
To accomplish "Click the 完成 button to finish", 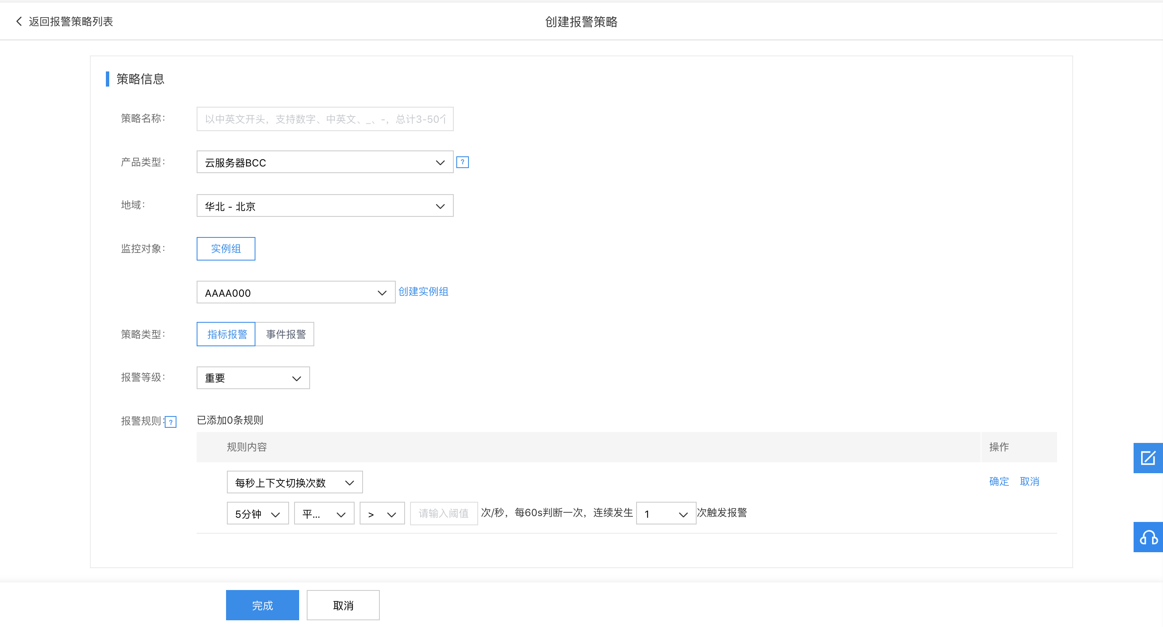I will click(x=262, y=605).
